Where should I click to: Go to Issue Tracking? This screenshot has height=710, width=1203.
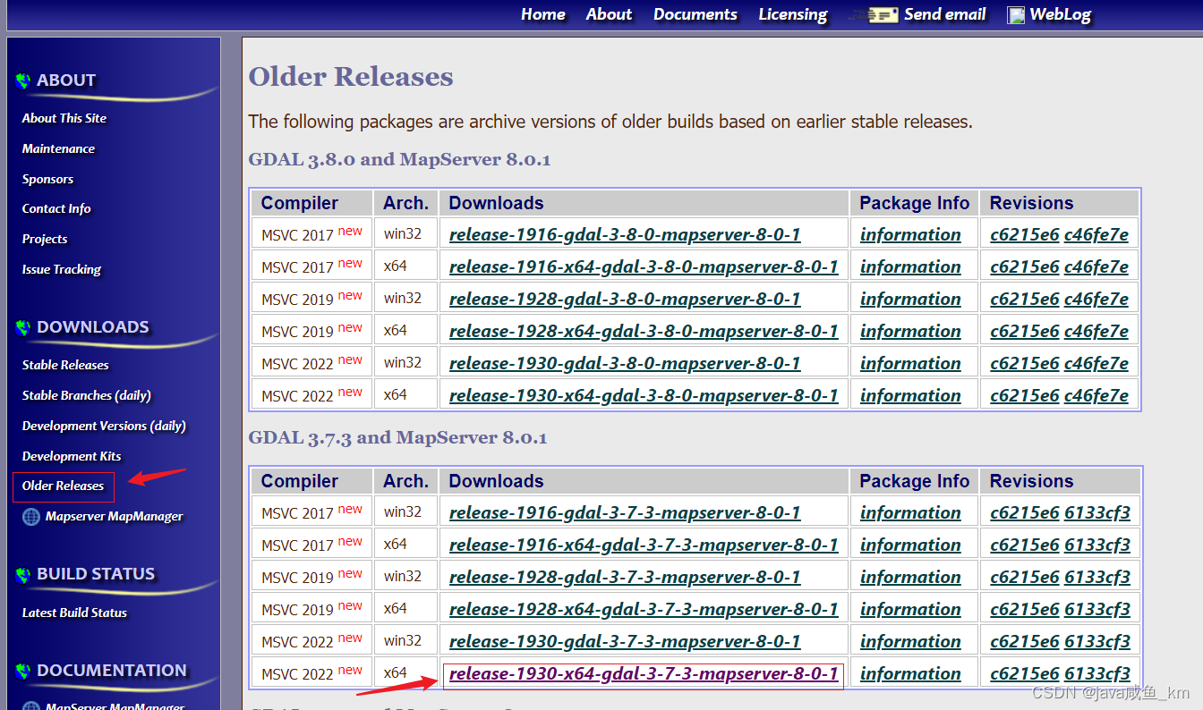(x=62, y=269)
